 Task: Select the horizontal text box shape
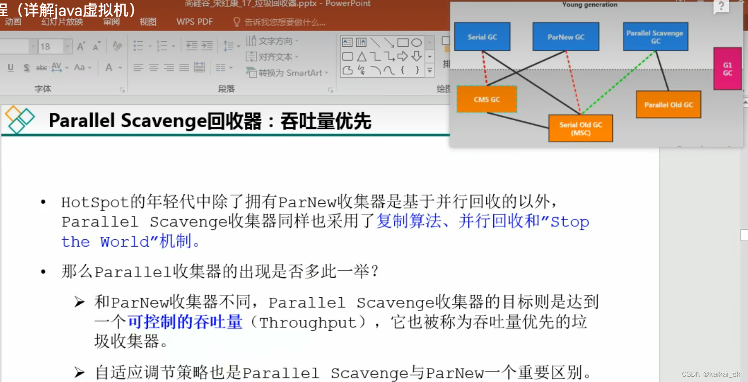click(x=347, y=43)
